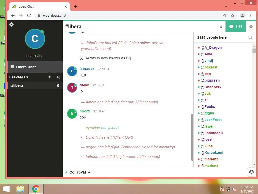258x194 pixels.
Task: Click noord's avatar in chat
Action: point(72,113)
